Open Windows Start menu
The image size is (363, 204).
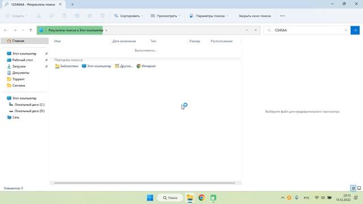[150, 198]
